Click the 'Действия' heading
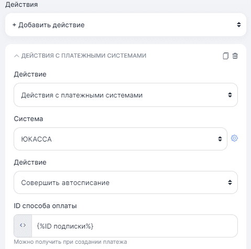Screen dimensions: 251x249 21,5
